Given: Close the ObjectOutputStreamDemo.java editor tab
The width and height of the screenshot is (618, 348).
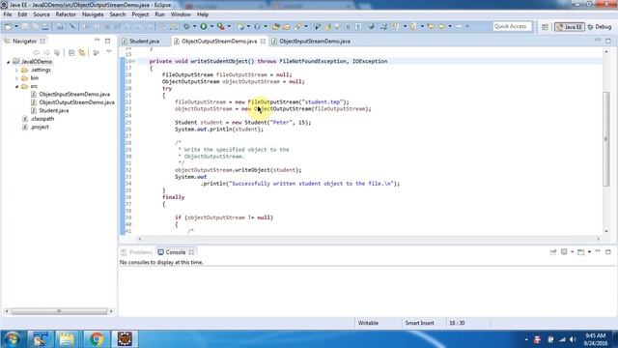Looking at the screenshot, I should point(263,41).
